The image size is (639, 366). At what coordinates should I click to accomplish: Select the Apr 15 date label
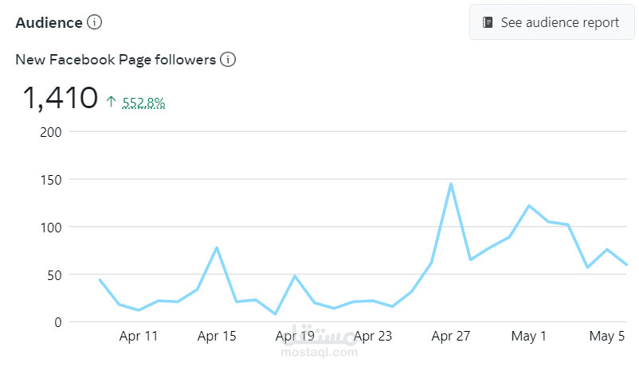(x=217, y=337)
